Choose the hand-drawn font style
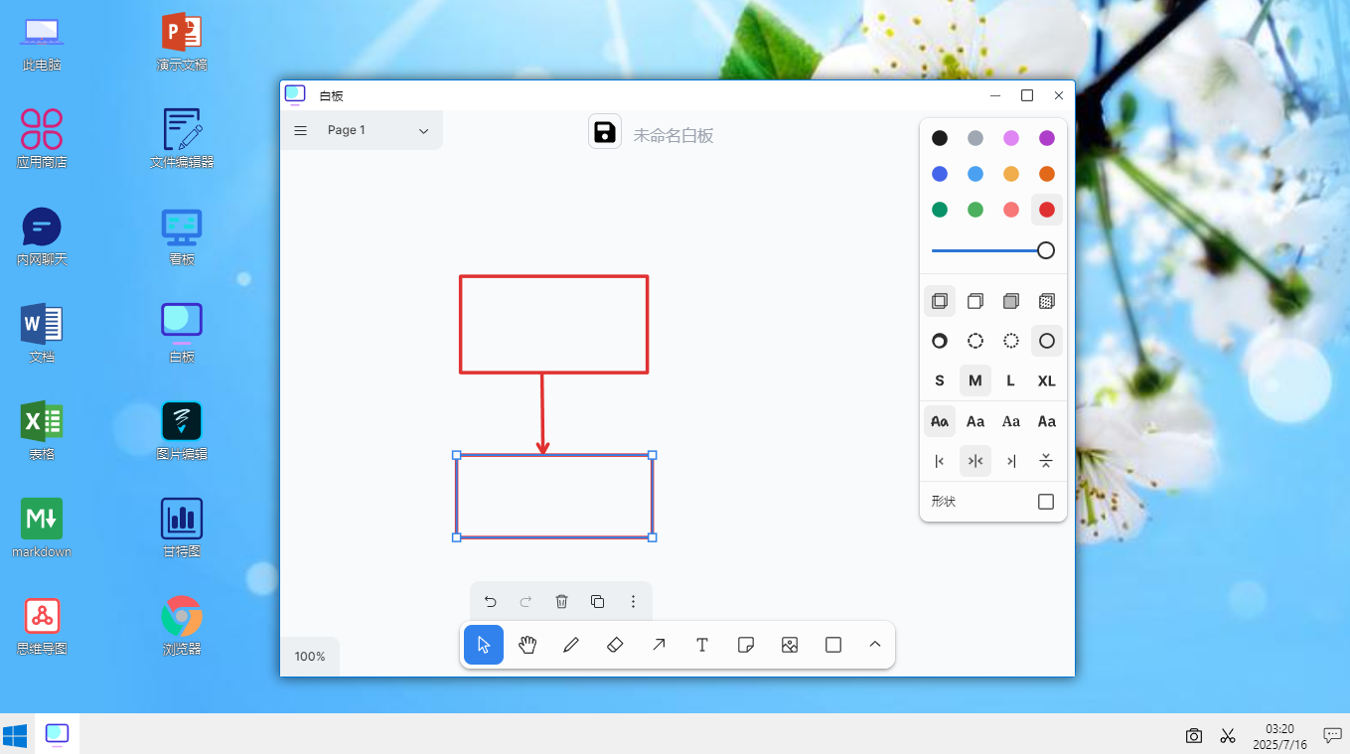The width and height of the screenshot is (1350, 754). [x=940, y=421]
